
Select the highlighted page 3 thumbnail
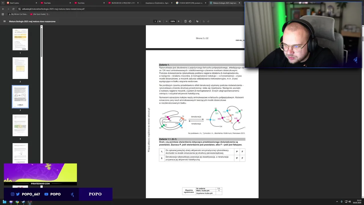click(20, 97)
